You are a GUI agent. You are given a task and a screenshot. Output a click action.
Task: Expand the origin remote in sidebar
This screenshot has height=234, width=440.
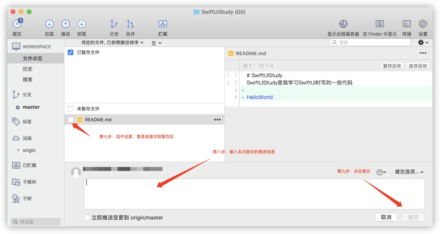point(18,150)
